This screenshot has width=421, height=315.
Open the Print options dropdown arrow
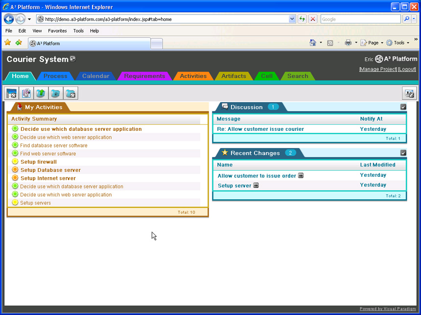[x=356, y=42]
